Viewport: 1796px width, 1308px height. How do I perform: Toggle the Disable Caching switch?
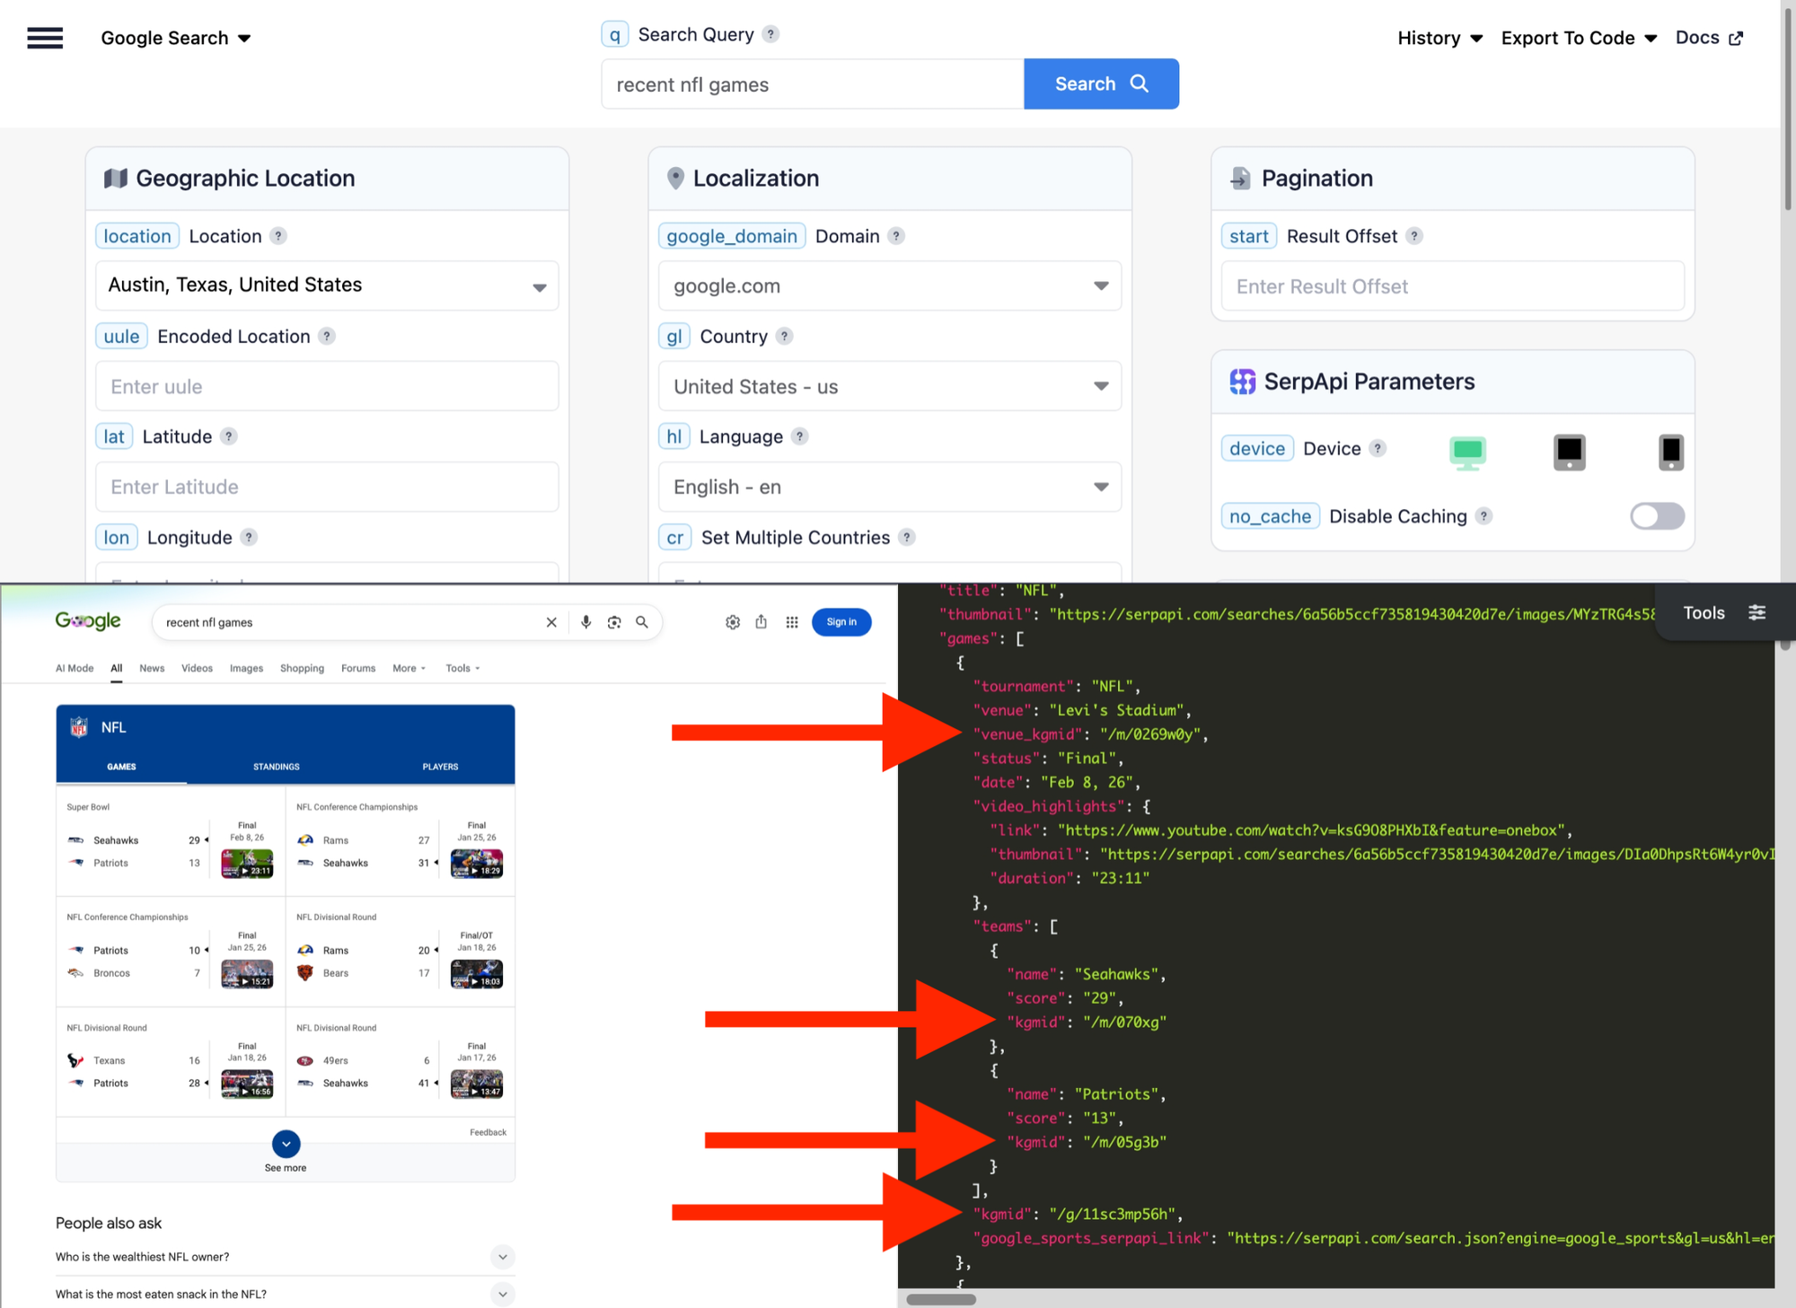coord(1657,516)
